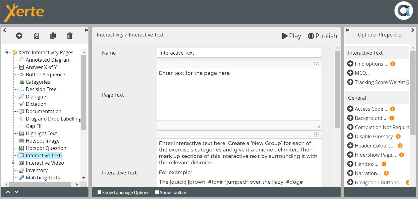Add the Narration optional property
The width and height of the screenshot is (418, 199).
pos(350,173)
